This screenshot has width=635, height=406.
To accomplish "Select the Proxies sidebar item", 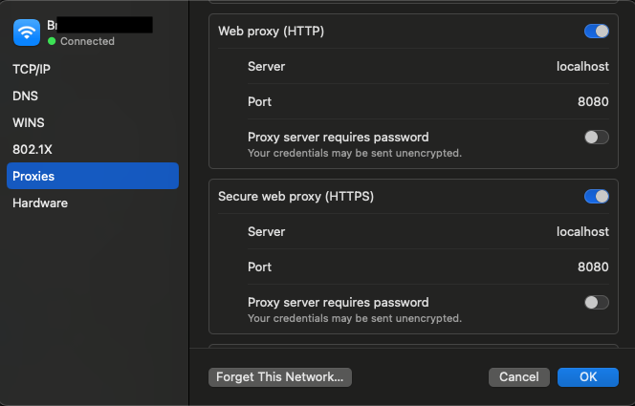I will coord(93,176).
